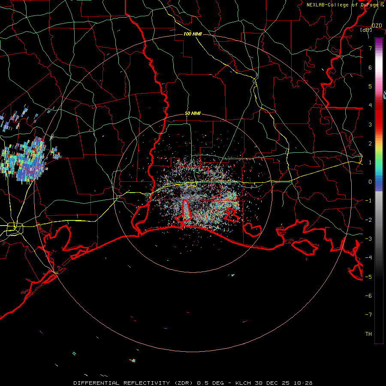Viewport: 386px width, 386px height.
Task: Click the large blue echo cluster at west edge
Action: click(24, 160)
